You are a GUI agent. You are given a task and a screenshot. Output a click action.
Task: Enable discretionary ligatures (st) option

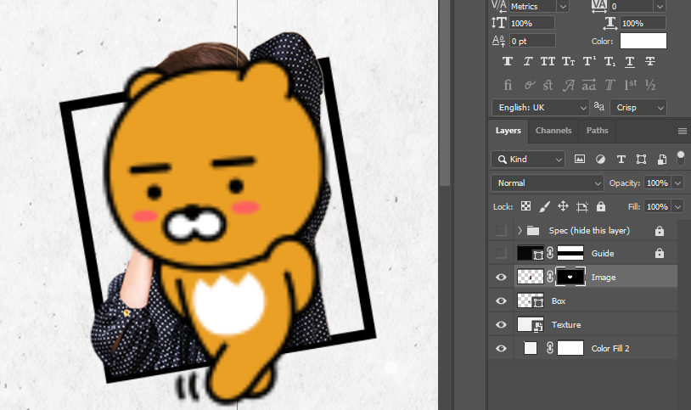coord(548,85)
